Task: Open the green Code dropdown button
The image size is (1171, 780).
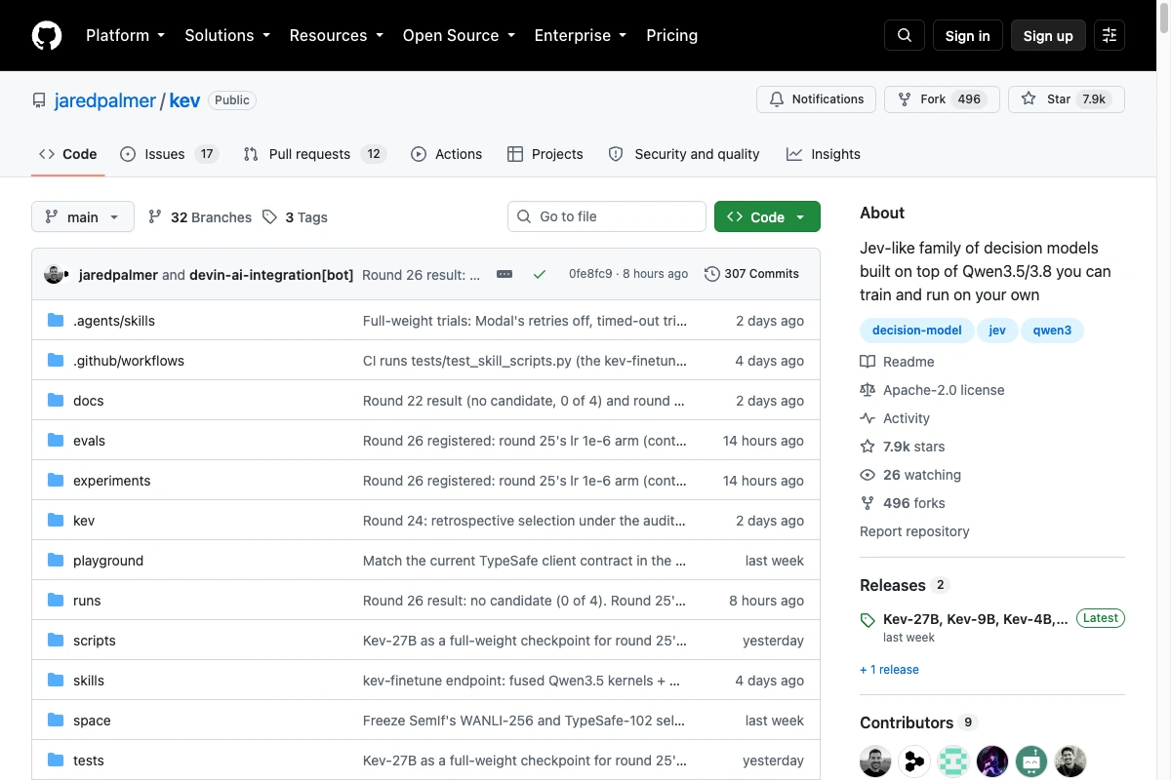Action: tap(767, 216)
